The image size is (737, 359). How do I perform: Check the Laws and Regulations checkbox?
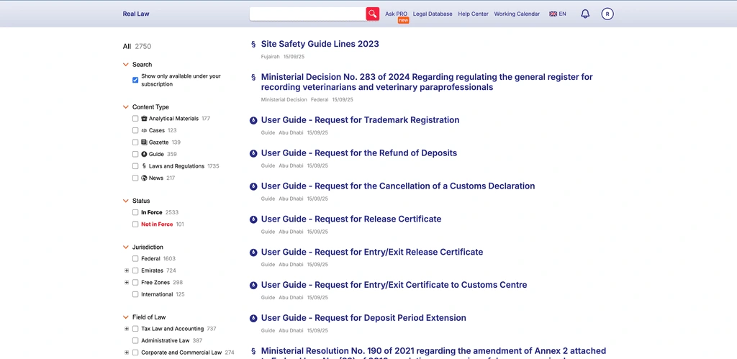(135, 166)
